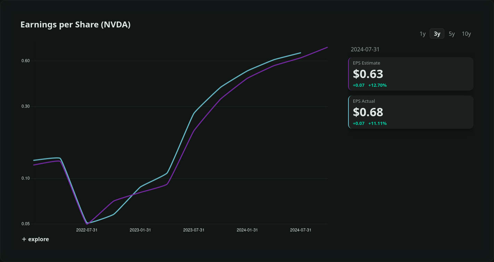
Task: Click the $0.63 estimate value
Action: click(x=368, y=74)
